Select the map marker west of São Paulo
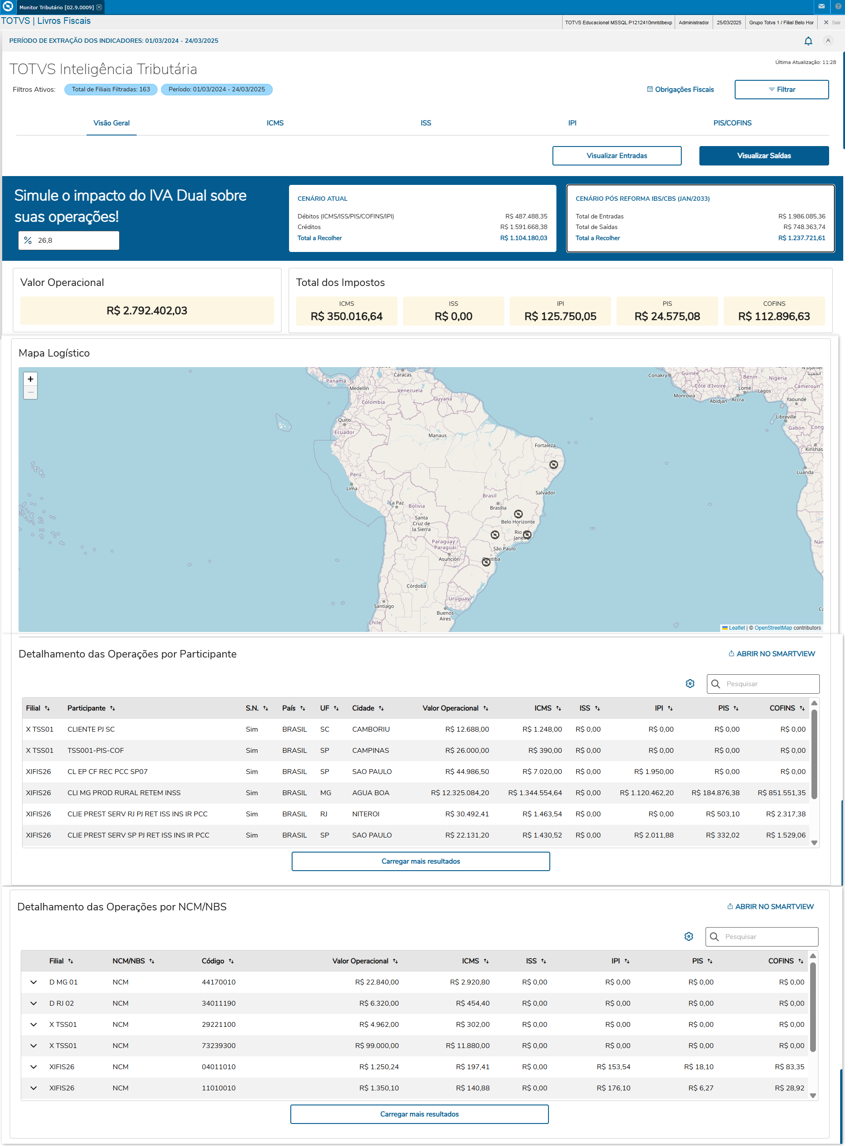 coord(495,534)
